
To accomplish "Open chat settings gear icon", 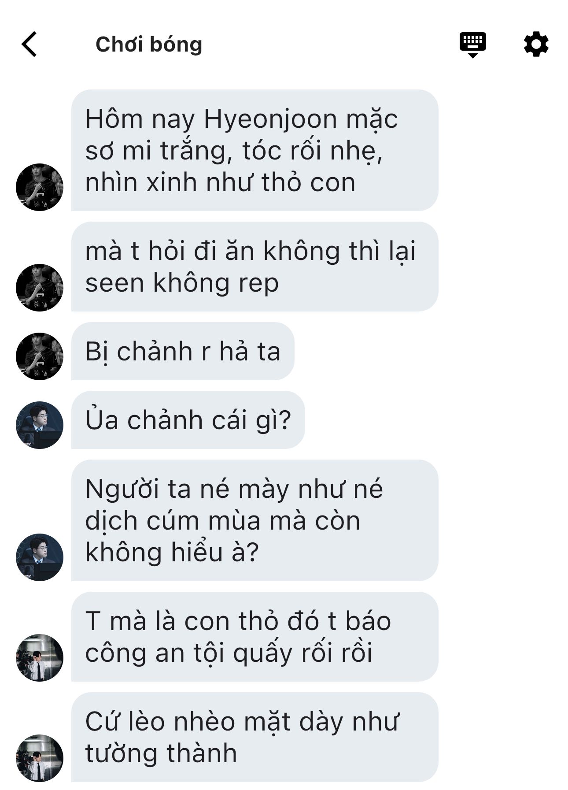I will pos(536,44).
